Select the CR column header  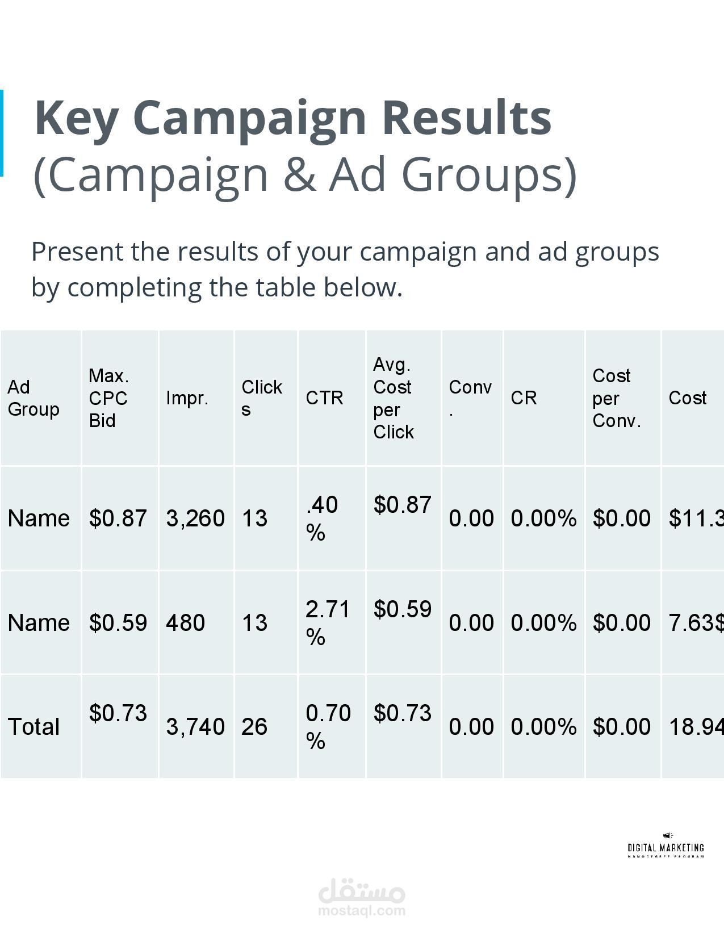pos(524,398)
